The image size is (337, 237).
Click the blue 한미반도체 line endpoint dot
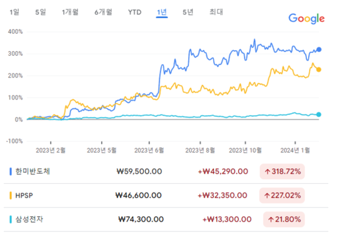tap(319, 49)
